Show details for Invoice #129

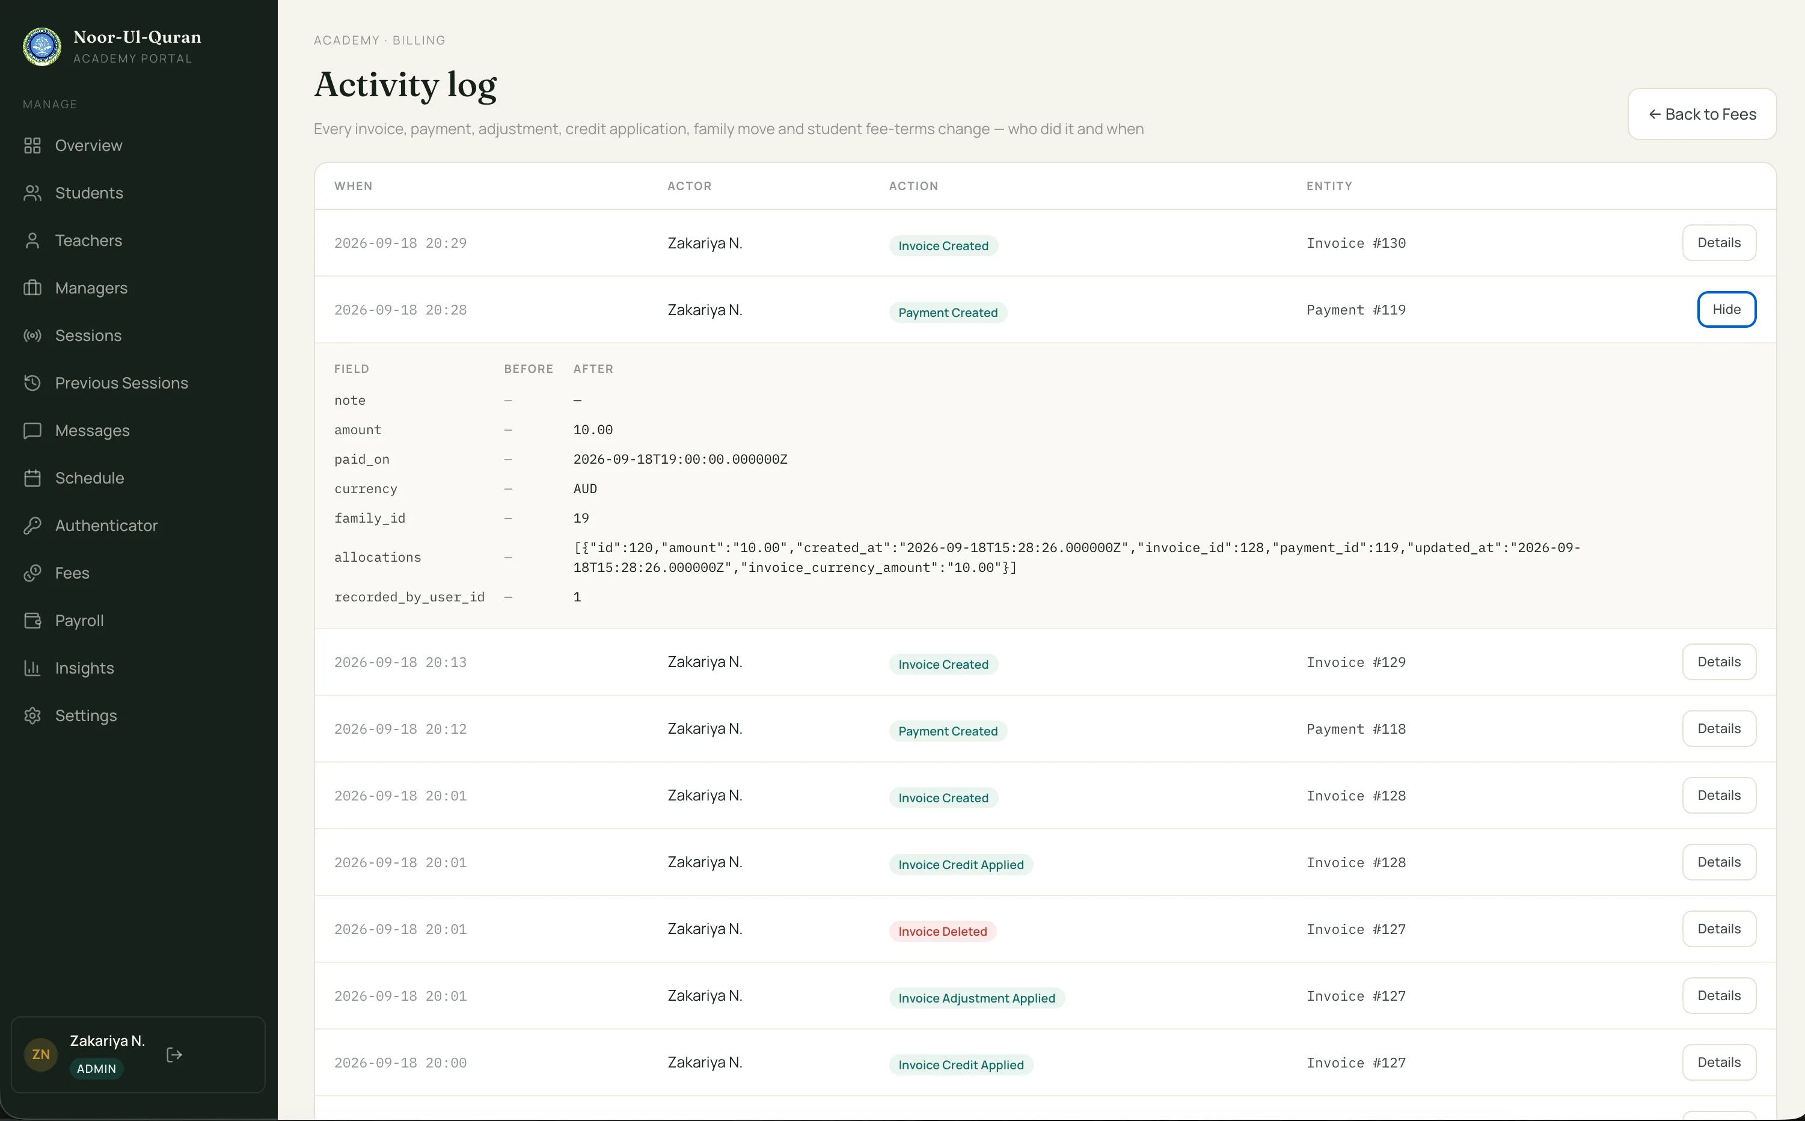coord(1718,662)
